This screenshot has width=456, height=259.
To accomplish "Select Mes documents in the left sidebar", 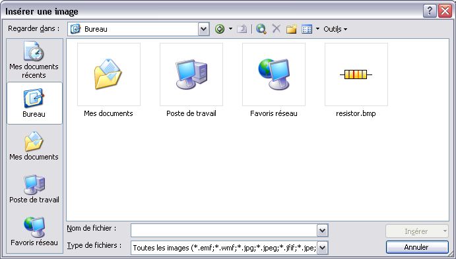I will 34,146.
